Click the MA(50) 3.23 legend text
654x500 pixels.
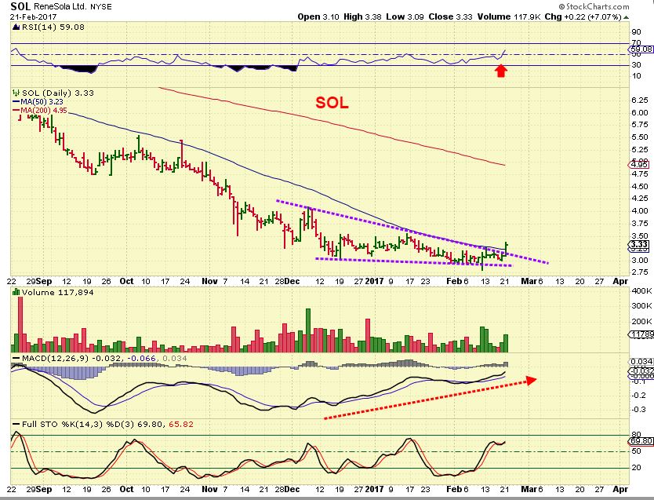(42, 101)
